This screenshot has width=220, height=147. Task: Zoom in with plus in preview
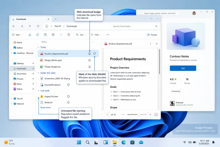[x=150, y=114]
